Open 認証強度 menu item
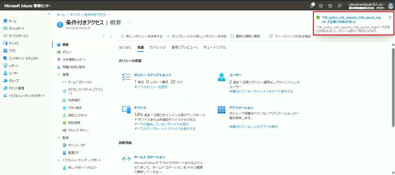Image resolution: width=395 pixels, height=175 pixels. click(x=71, y=123)
